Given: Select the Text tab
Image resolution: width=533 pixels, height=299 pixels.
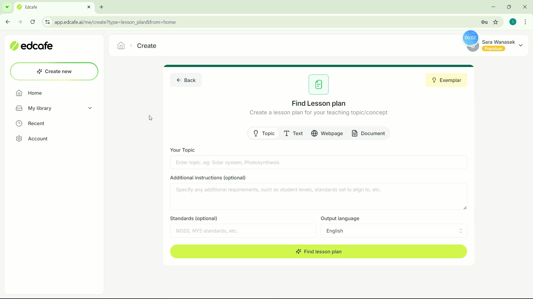Looking at the screenshot, I should click(x=293, y=133).
